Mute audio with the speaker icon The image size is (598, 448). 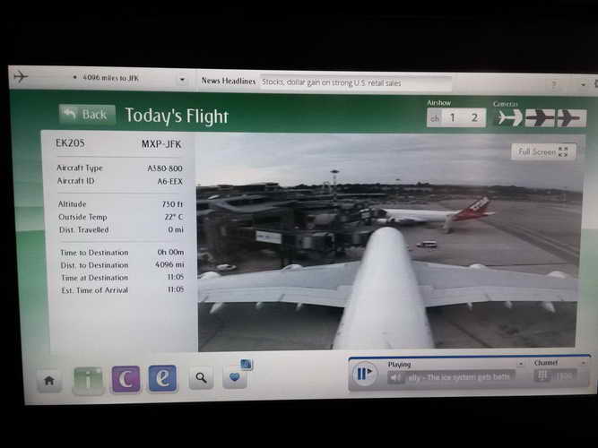click(396, 378)
